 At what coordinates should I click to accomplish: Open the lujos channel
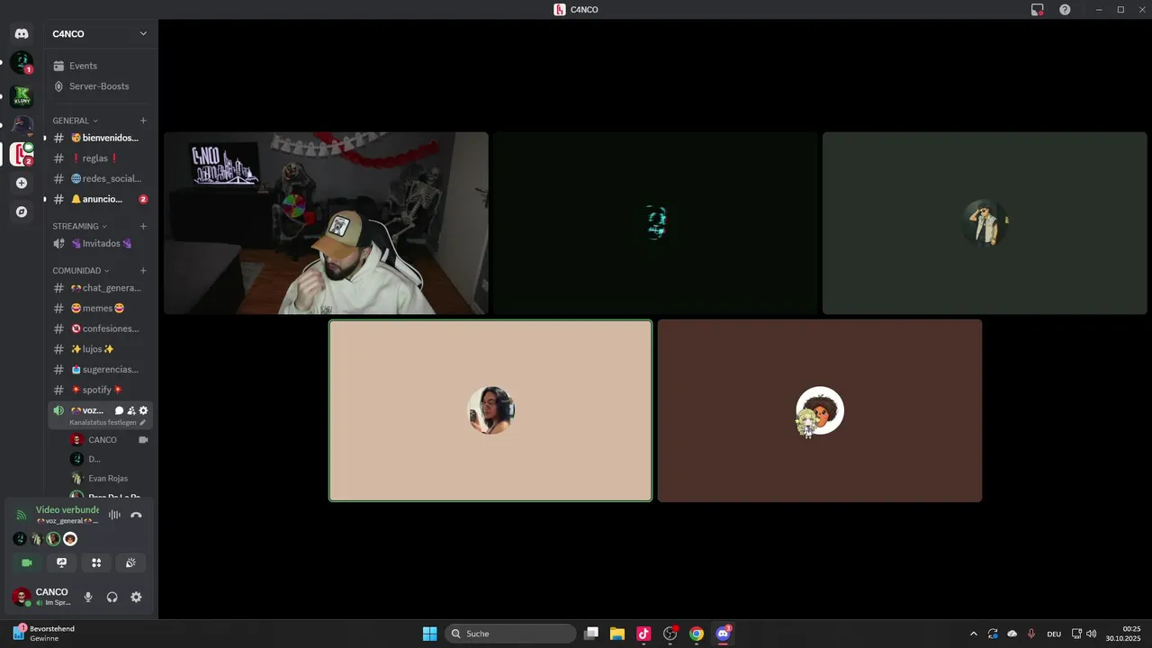(101, 349)
